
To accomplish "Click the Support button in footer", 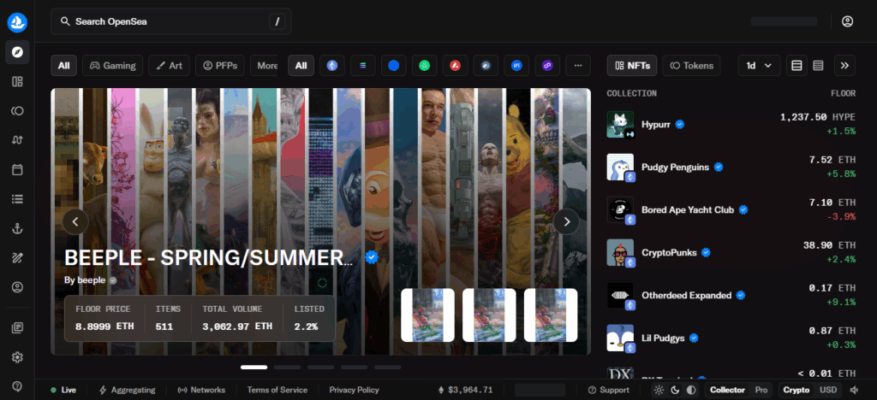I will (x=608, y=390).
